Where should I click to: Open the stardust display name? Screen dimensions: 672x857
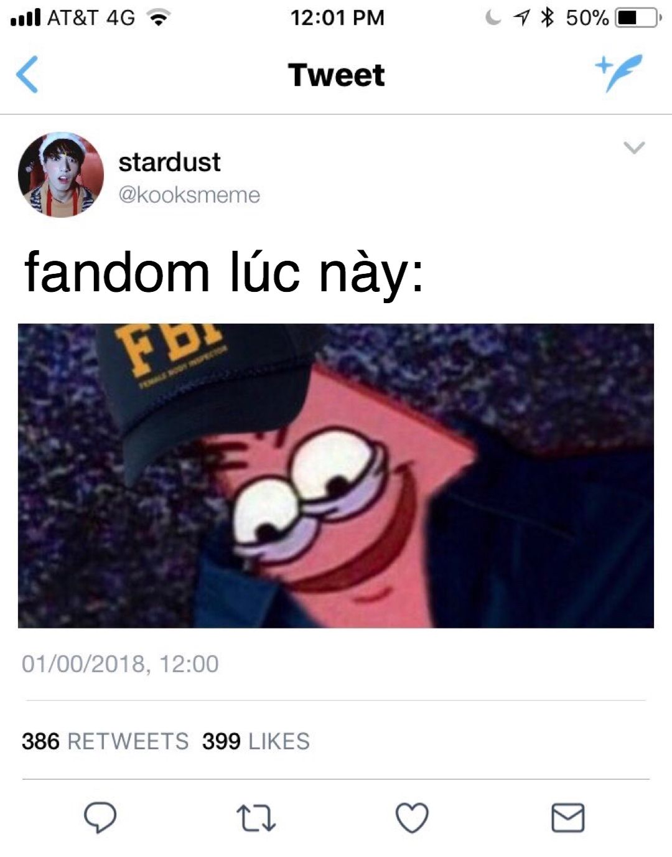click(x=169, y=162)
